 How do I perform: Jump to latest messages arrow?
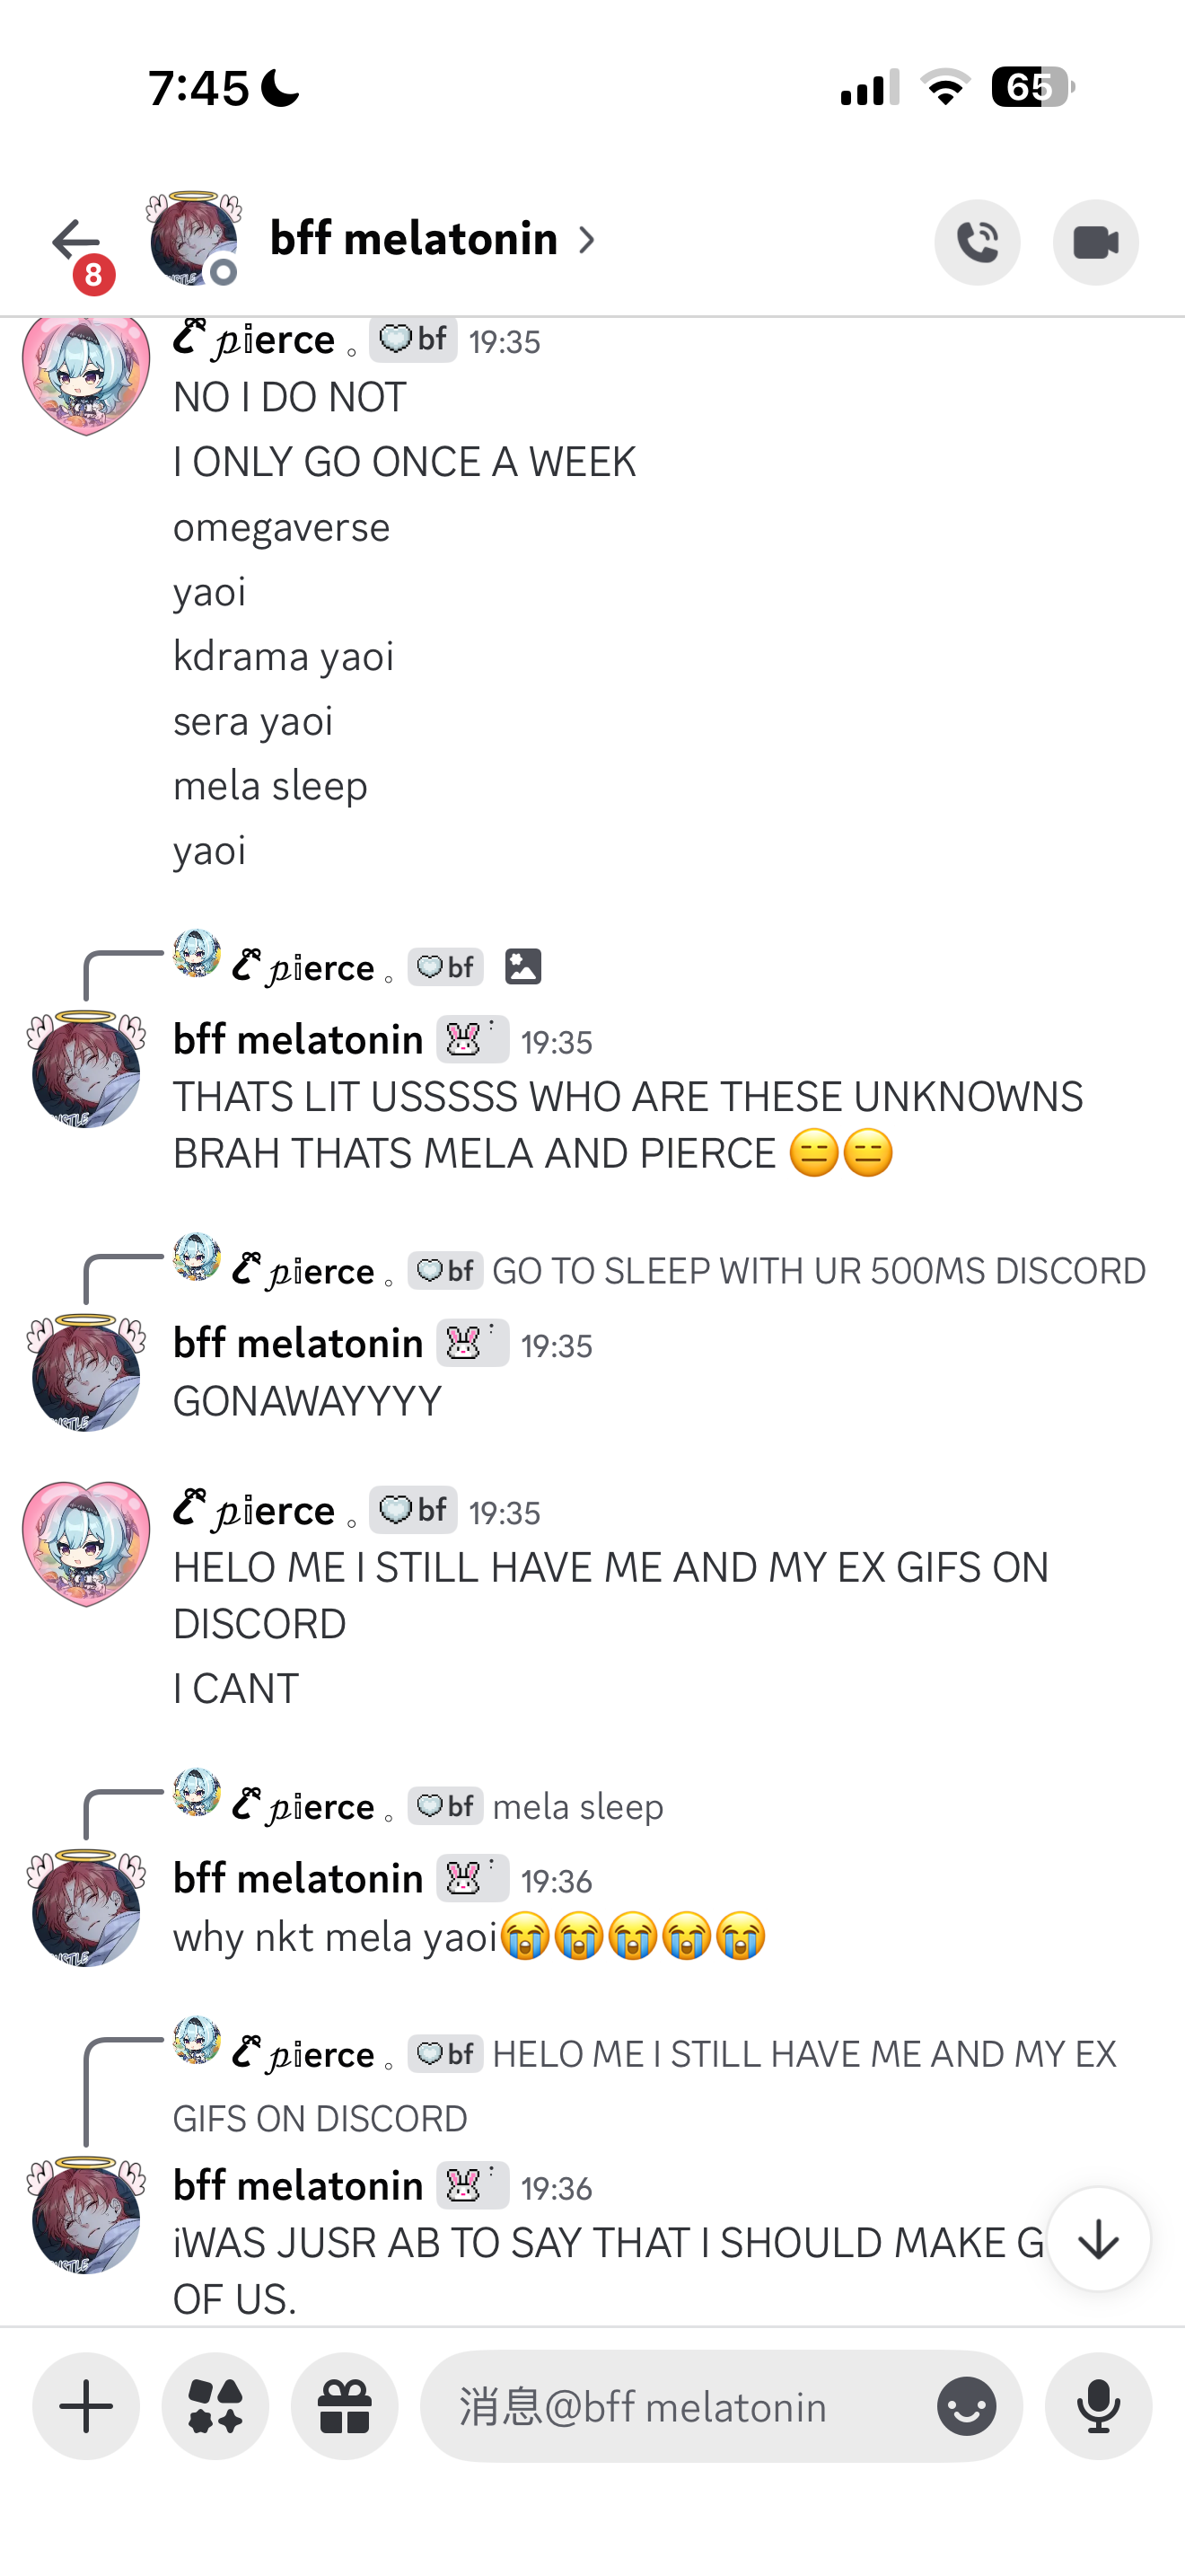click(x=1098, y=2239)
